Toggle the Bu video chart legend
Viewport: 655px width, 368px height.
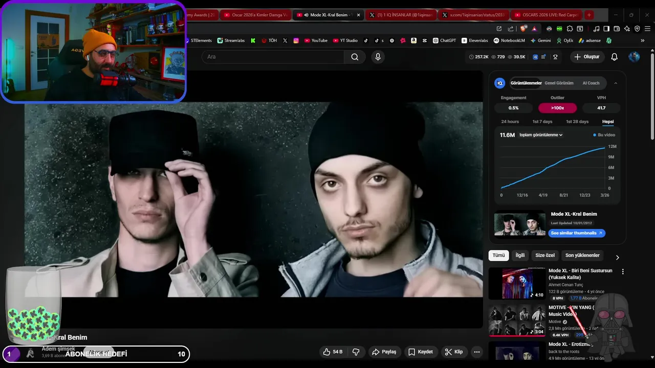[604, 135]
